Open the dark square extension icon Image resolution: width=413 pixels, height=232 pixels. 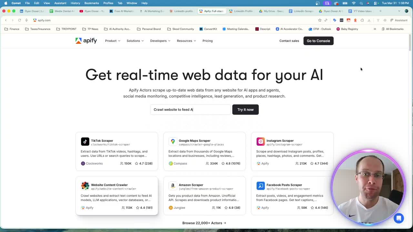pyautogui.click(x=341, y=20)
